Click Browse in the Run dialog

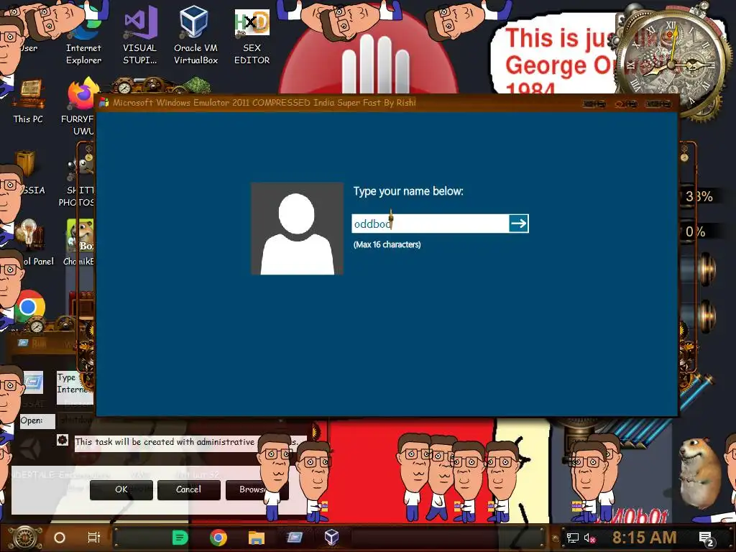click(x=257, y=489)
